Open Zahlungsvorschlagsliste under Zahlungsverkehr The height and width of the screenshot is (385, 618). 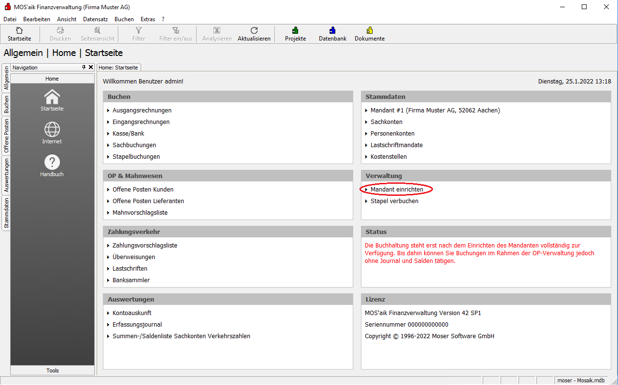point(144,246)
